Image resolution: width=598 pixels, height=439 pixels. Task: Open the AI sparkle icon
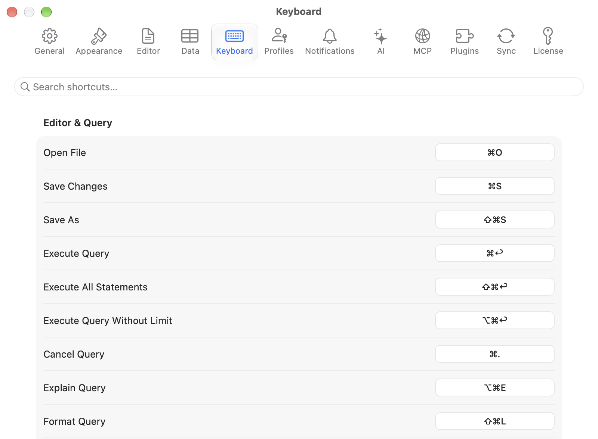380,36
